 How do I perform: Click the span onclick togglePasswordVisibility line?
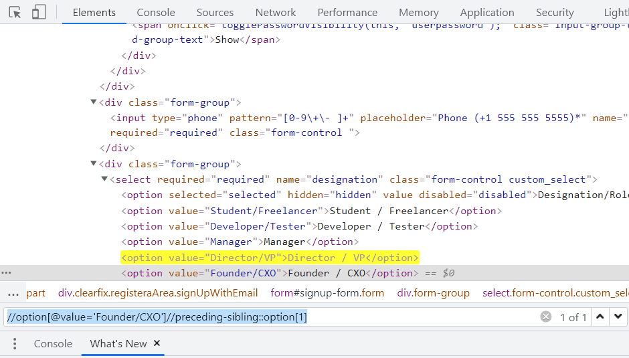pos(380,27)
